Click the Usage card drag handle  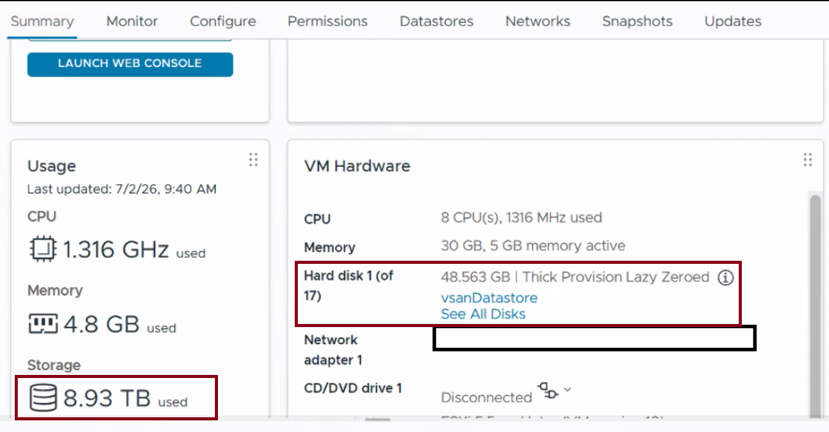click(253, 160)
